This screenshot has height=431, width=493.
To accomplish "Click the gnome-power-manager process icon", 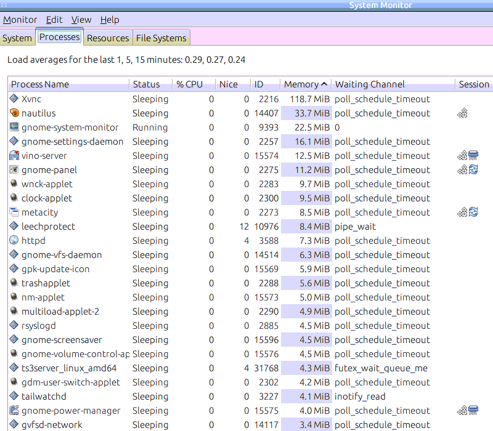I will pyautogui.click(x=15, y=411).
